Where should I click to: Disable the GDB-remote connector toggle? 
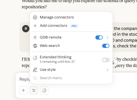click(x=99, y=37)
